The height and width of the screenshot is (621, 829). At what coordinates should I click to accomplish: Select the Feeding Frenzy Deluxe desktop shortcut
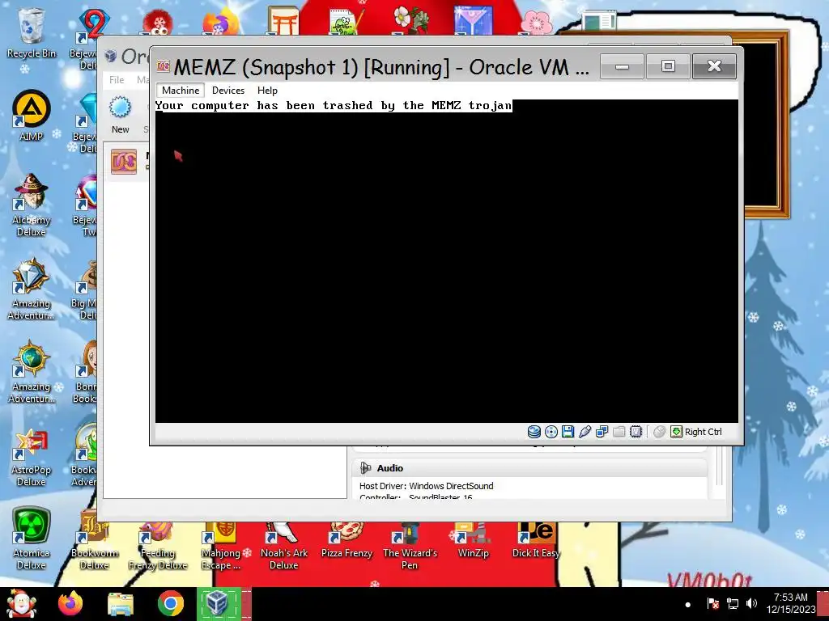point(158,547)
